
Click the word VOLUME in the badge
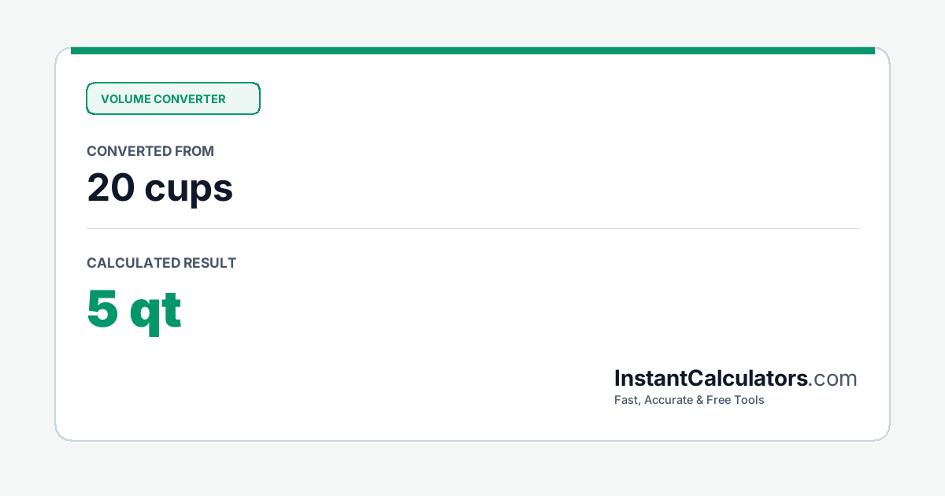coord(125,99)
